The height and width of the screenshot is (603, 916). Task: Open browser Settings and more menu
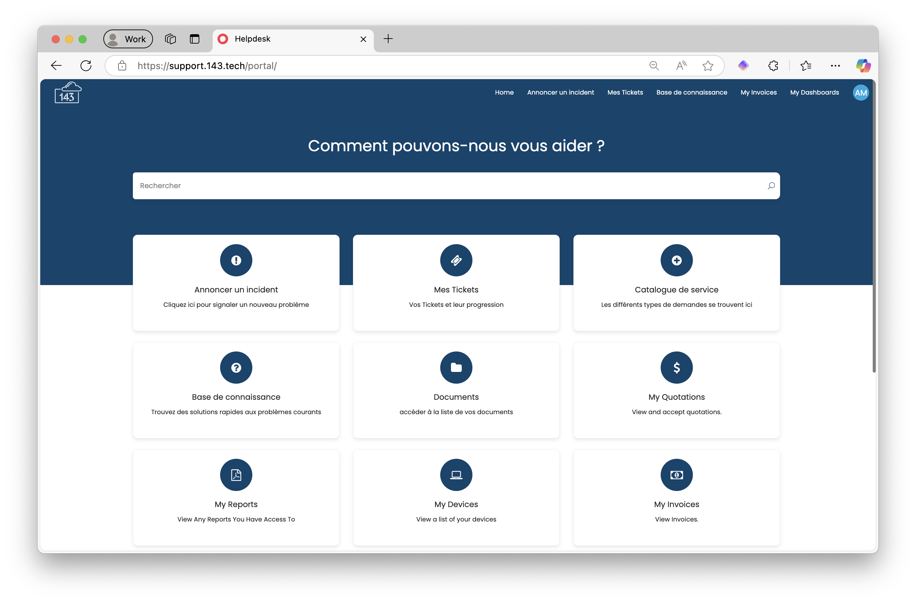pos(835,66)
